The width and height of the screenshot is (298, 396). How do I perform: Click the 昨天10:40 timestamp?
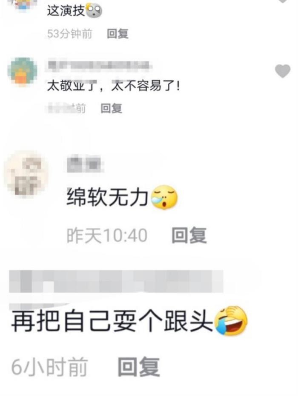[107, 235]
